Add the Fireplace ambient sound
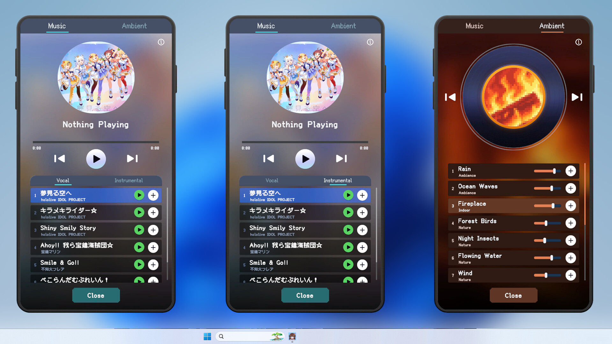This screenshot has width=612, height=344. tap(571, 206)
